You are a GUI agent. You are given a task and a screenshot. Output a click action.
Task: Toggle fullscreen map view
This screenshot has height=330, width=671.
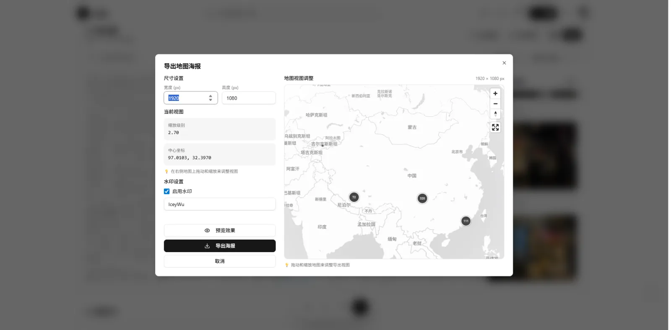pyautogui.click(x=495, y=127)
